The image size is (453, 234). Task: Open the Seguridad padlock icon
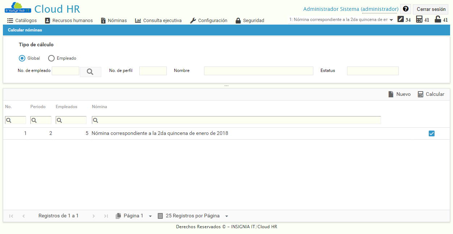[x=238, y=21]
